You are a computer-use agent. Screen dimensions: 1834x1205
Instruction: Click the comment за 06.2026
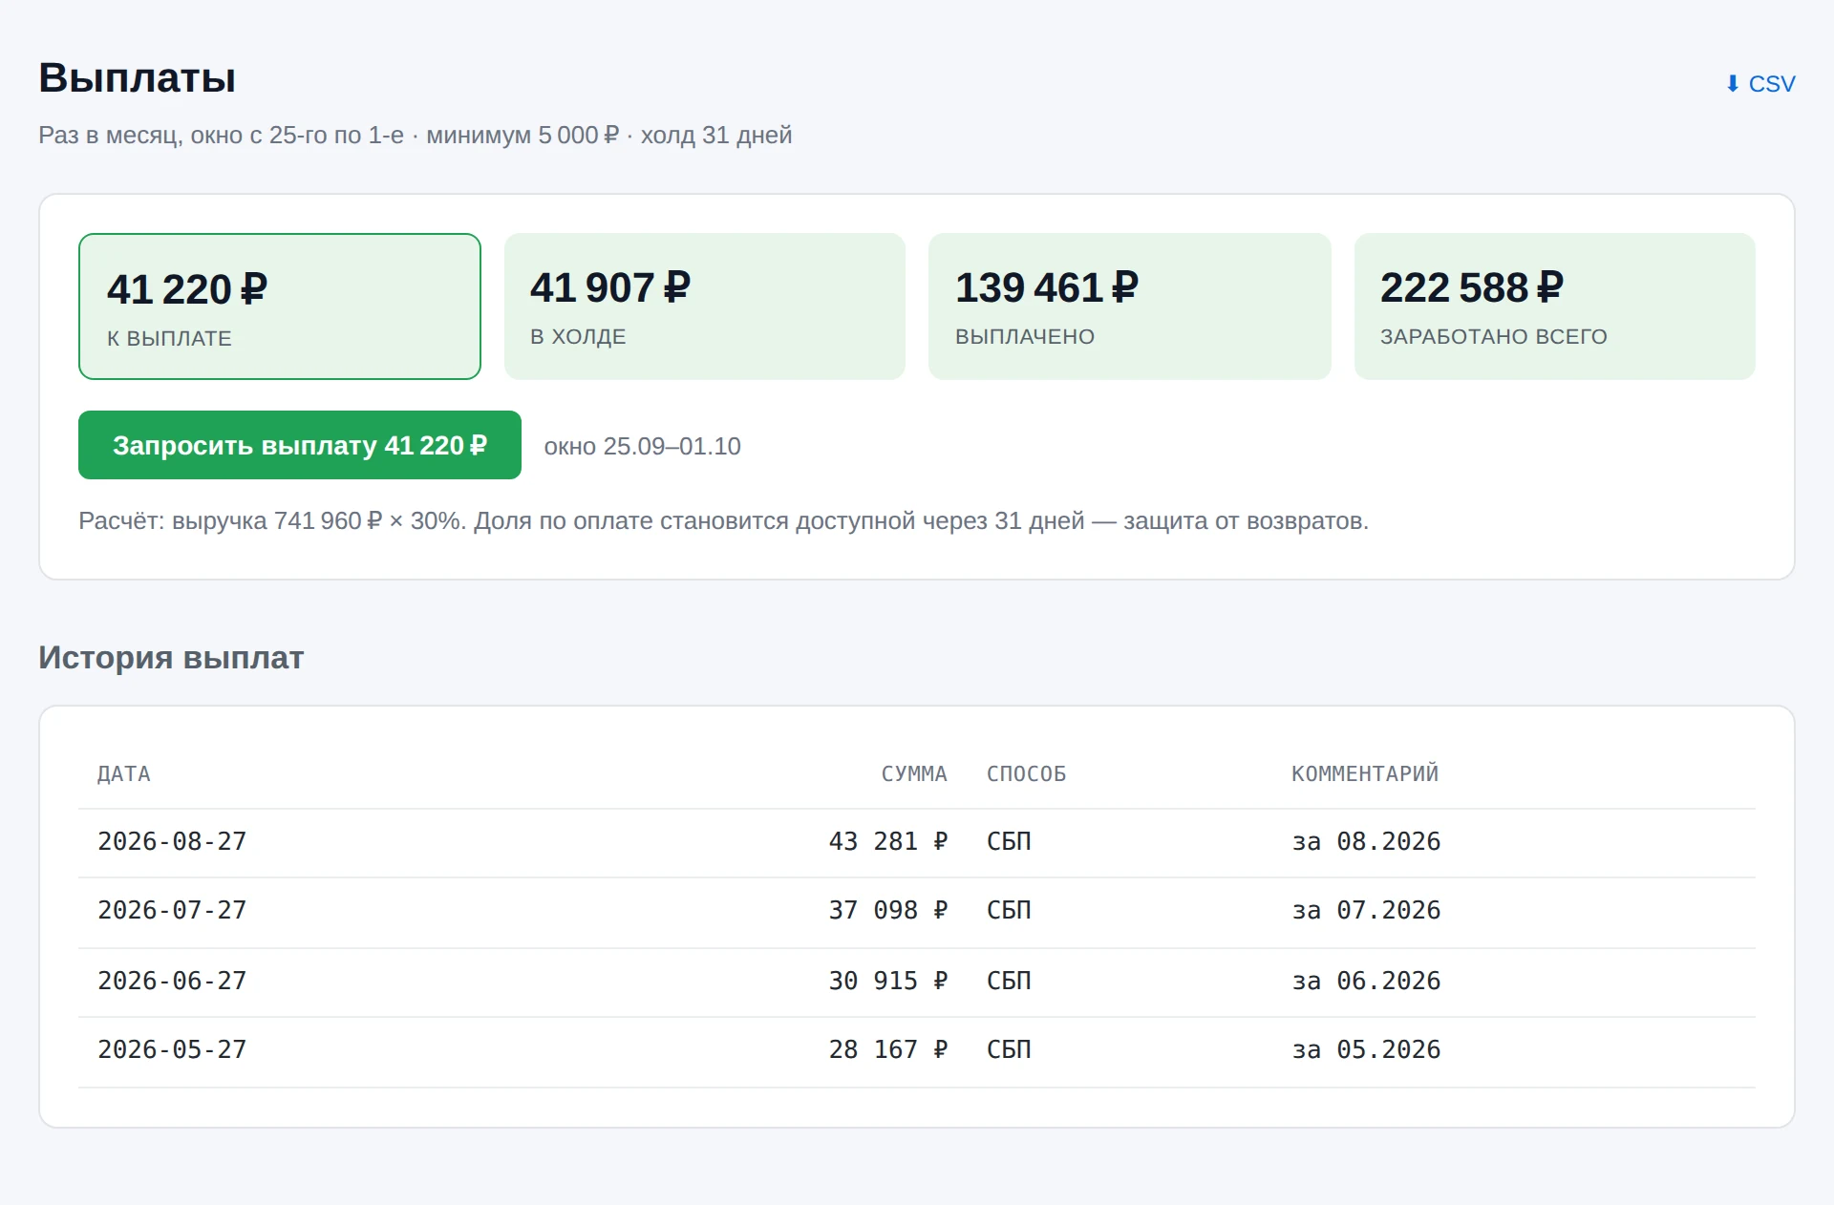click(x=1366, y=981)
